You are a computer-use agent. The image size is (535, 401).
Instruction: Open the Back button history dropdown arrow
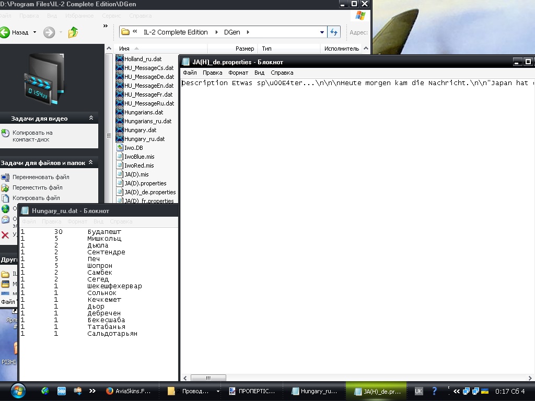click(34, 32)
